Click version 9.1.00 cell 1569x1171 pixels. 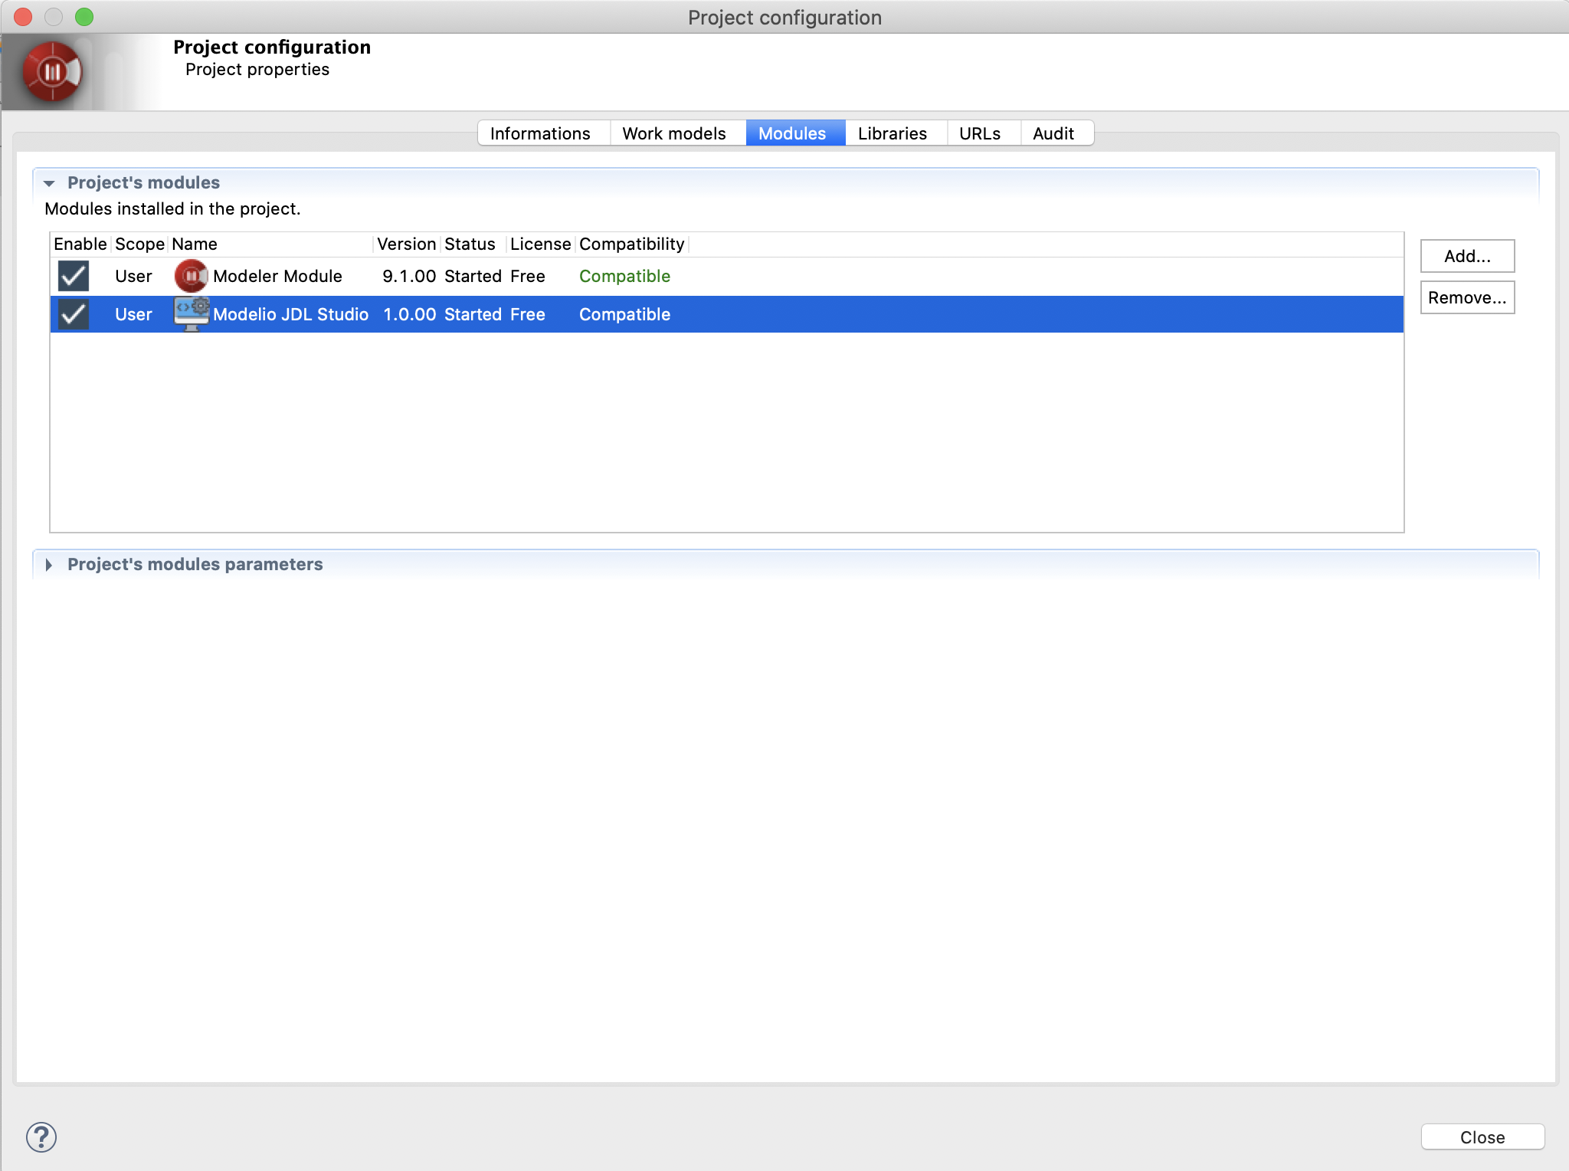tap(409, 277)
